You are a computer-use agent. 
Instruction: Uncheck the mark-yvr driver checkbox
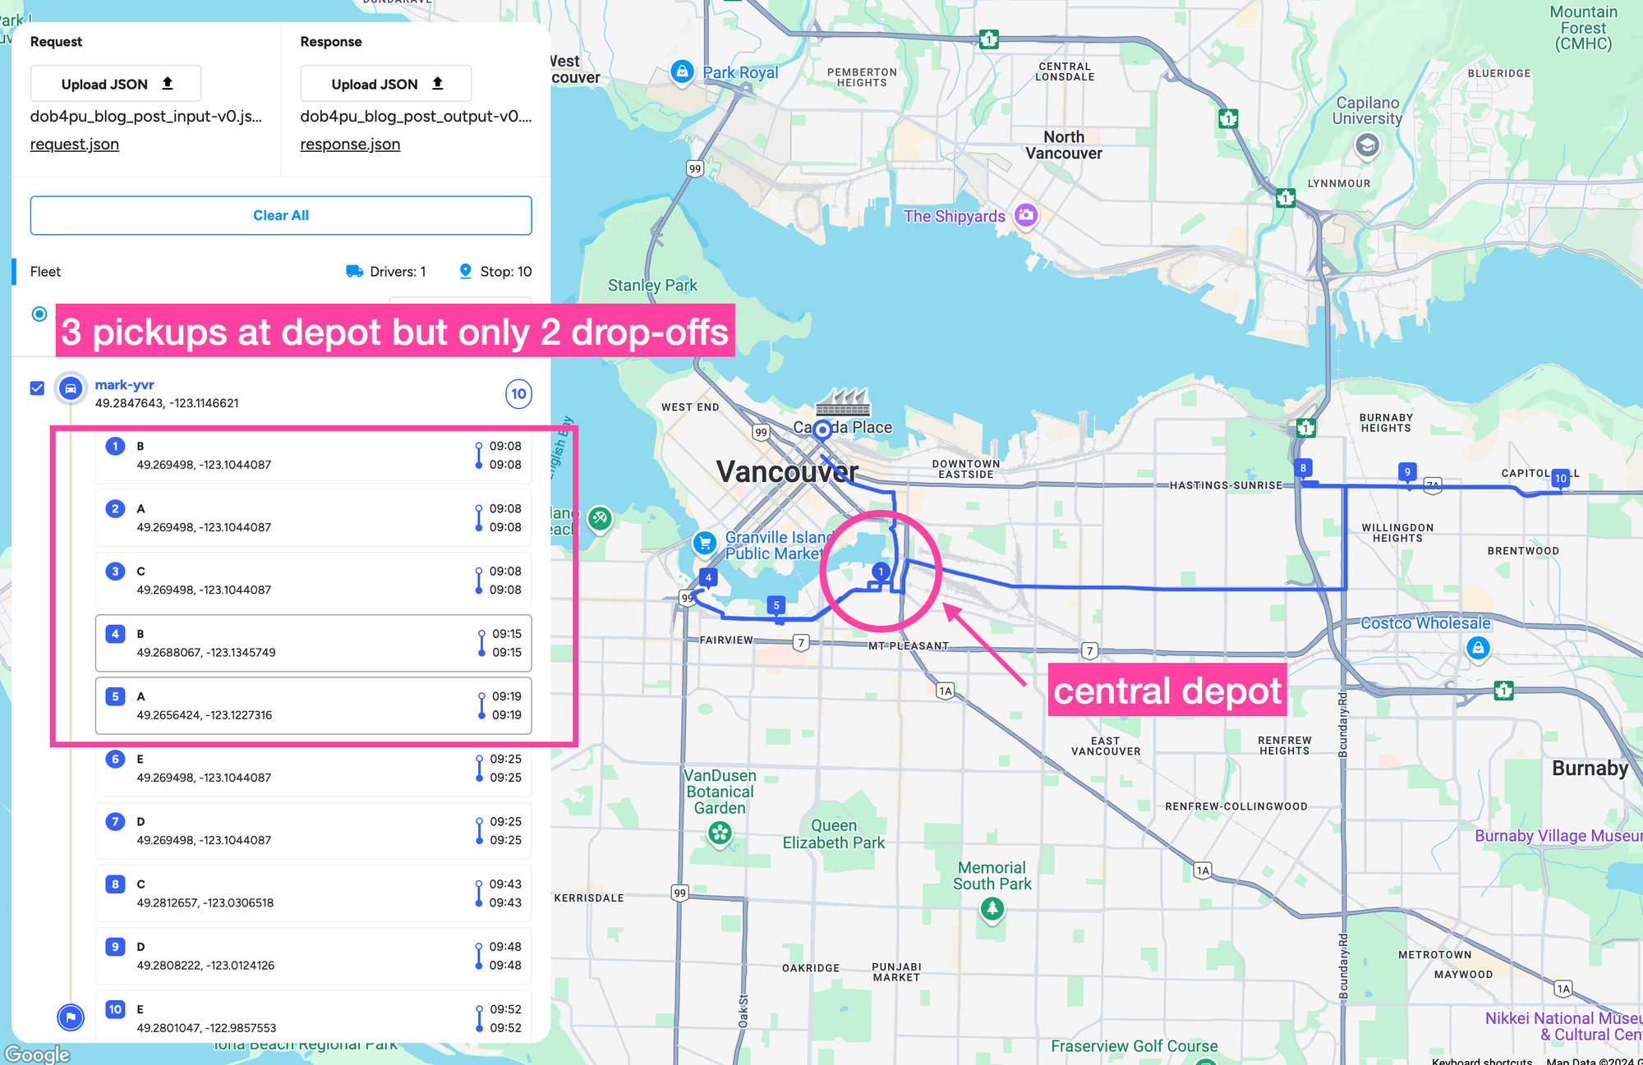(37, 388)
